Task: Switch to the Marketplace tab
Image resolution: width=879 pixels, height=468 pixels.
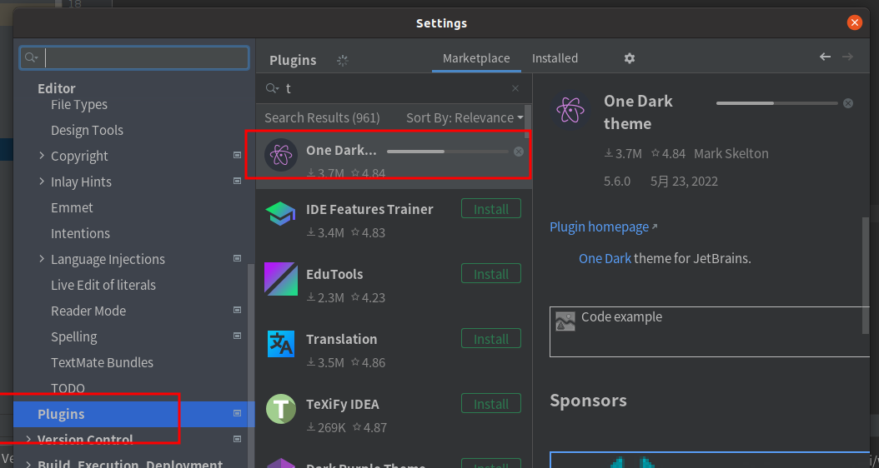Action: 476,58
